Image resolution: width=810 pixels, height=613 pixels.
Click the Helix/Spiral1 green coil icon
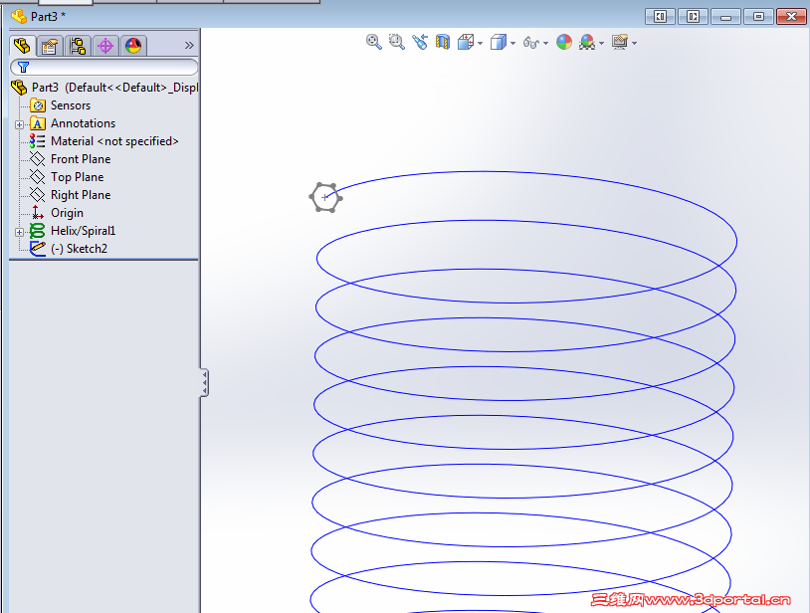[37, 231]
